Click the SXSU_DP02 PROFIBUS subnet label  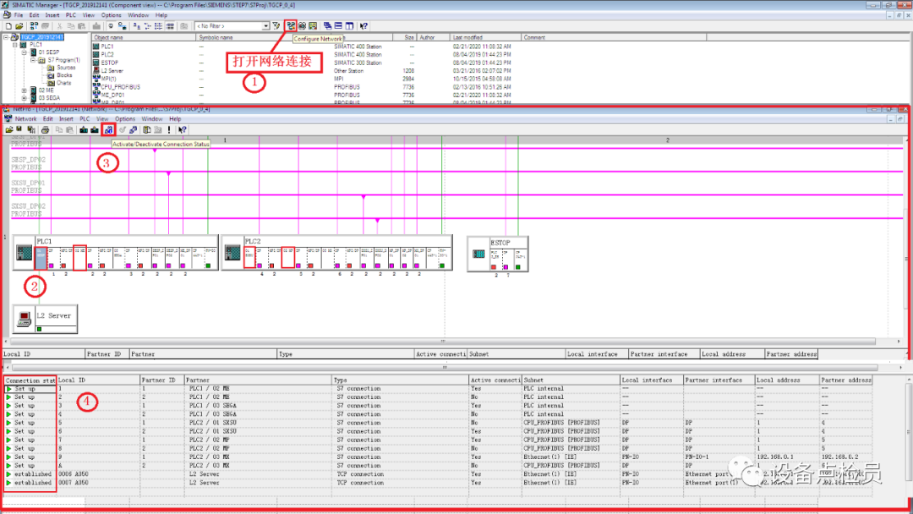tap(28, 210)
